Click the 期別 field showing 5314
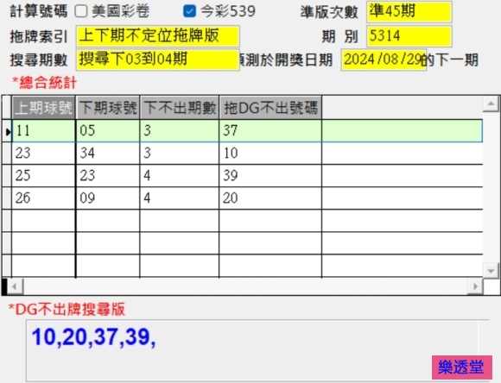Viewport: 501px width, 383px height. tap(409, 35)
